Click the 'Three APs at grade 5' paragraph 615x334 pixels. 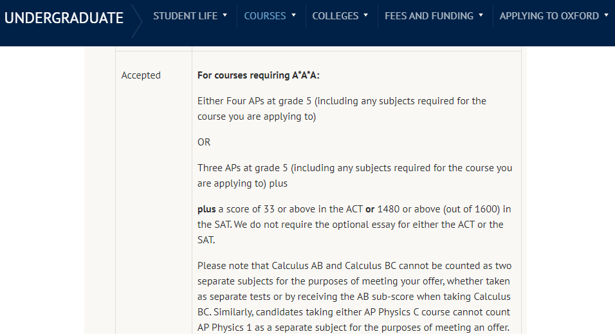(x=354, y=176)
